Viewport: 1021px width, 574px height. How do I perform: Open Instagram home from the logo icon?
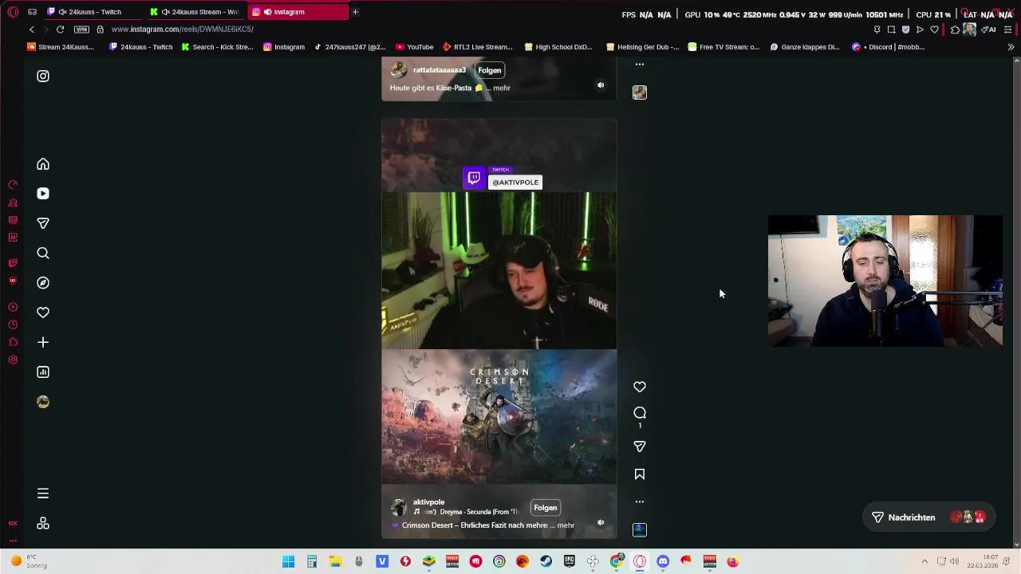[43, 76]
